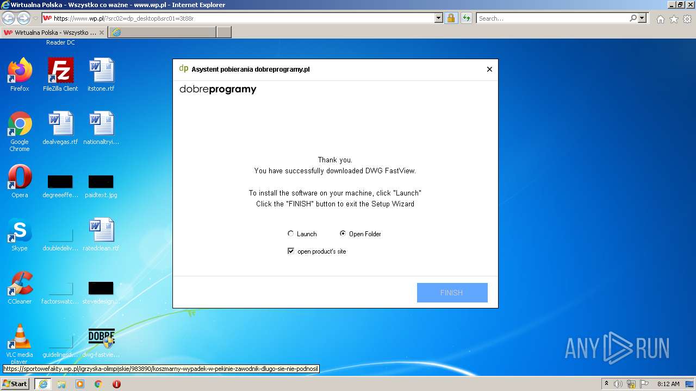The image size is (696, 391).
Task: Open the FileZilla Client desktop icon
Action: click(60, 74)
